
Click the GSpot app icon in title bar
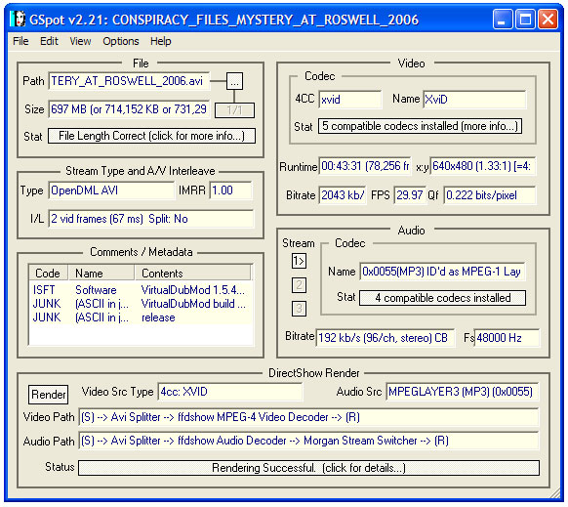click(x=18, y=19)
